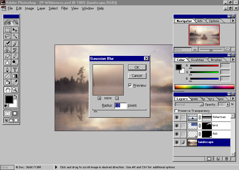Select the Paint Bucket tool
This screenshot has width=239, height=170.
tap(7, 82)
